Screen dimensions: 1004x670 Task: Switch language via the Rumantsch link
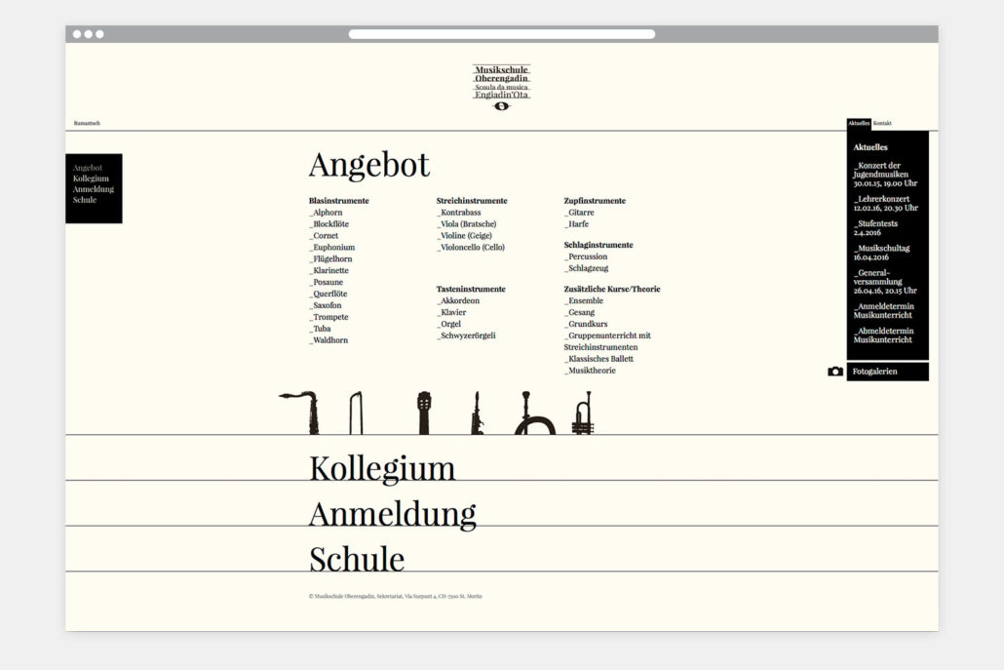(87, 123)
